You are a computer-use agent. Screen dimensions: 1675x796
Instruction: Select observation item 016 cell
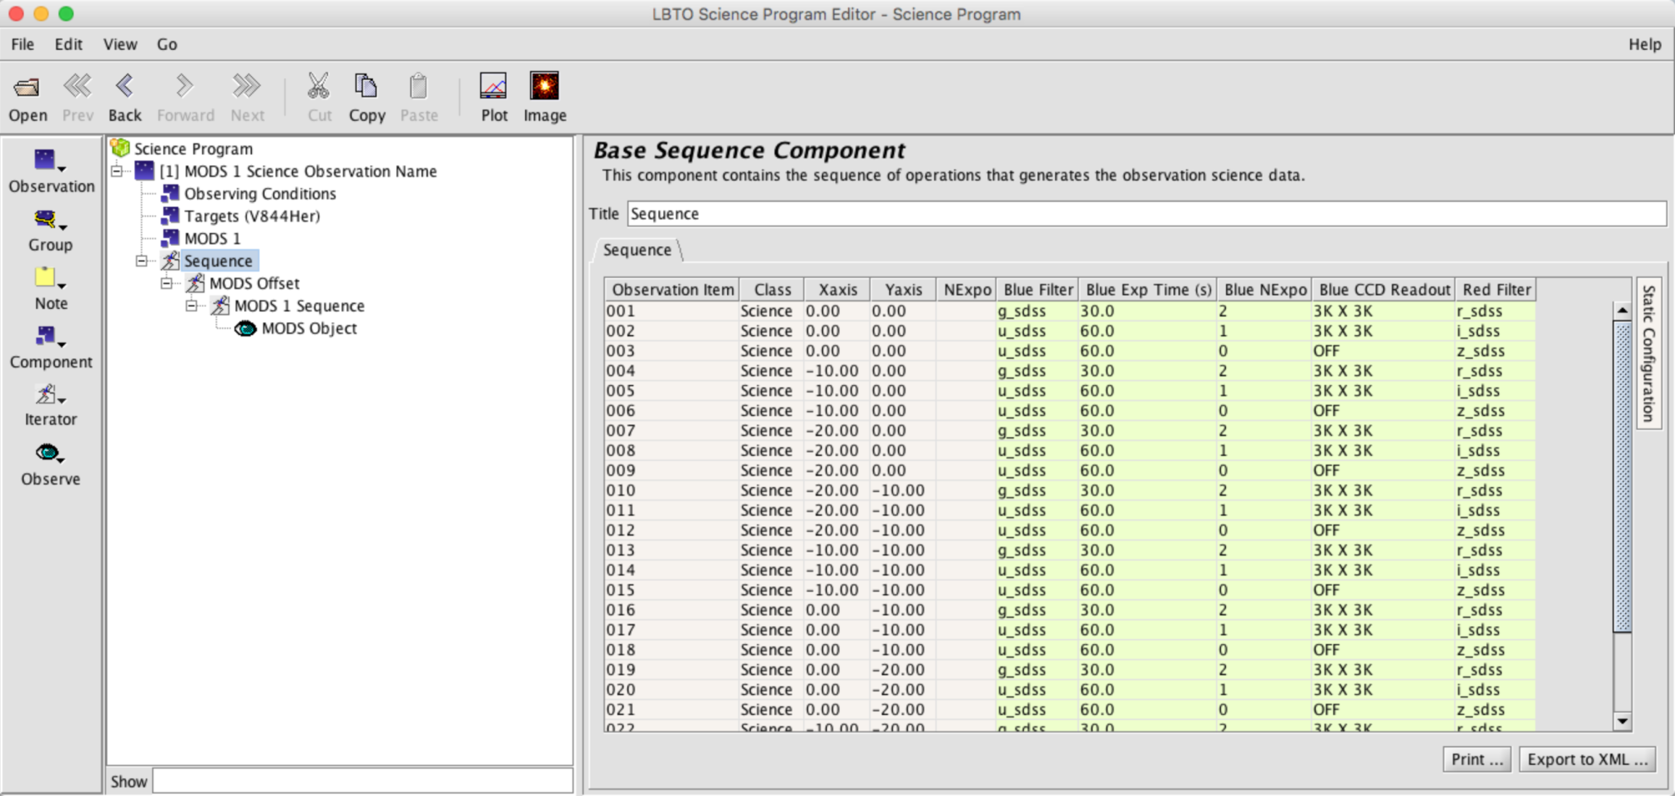(671, 610)
